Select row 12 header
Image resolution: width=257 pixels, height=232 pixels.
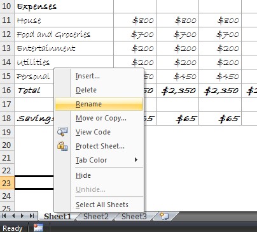tap(7, 34)
